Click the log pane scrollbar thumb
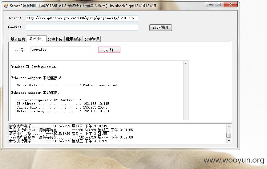The height and width of the screenshot is (169, 267). click(229, 135)
